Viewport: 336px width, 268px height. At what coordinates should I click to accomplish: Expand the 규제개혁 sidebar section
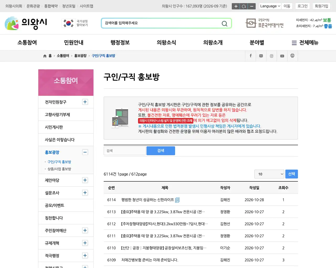pos(85,243)
